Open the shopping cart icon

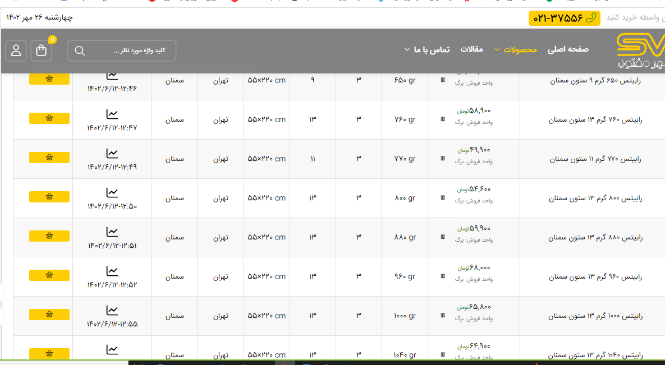pos(42,50)
